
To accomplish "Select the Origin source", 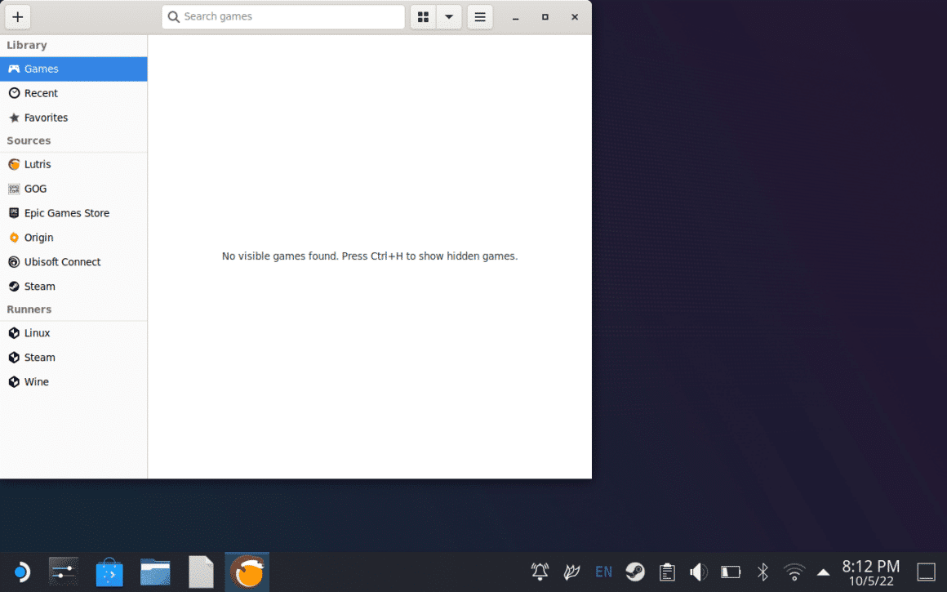I will tap(38, 238).
